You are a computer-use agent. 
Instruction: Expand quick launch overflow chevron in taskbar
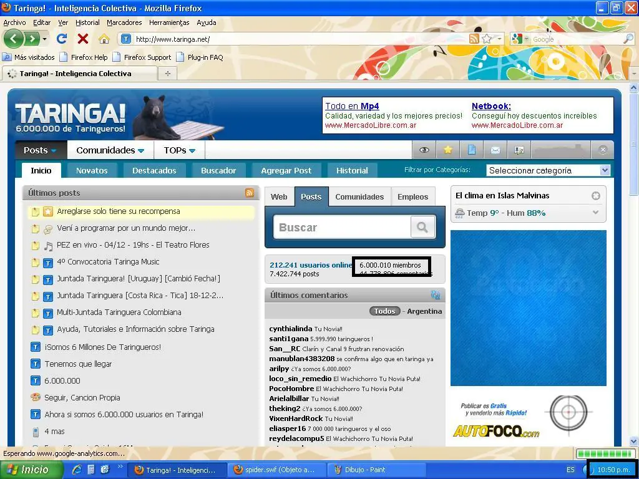(120, 467)
